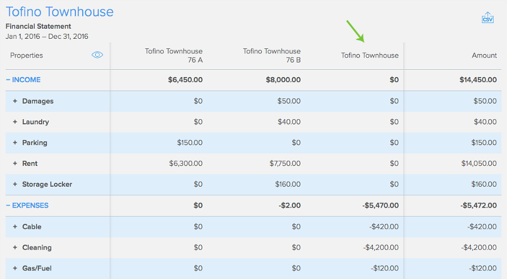Select the Tofino Townhouse 76 A column header
507x279 pixels.
tap(174, 56)
